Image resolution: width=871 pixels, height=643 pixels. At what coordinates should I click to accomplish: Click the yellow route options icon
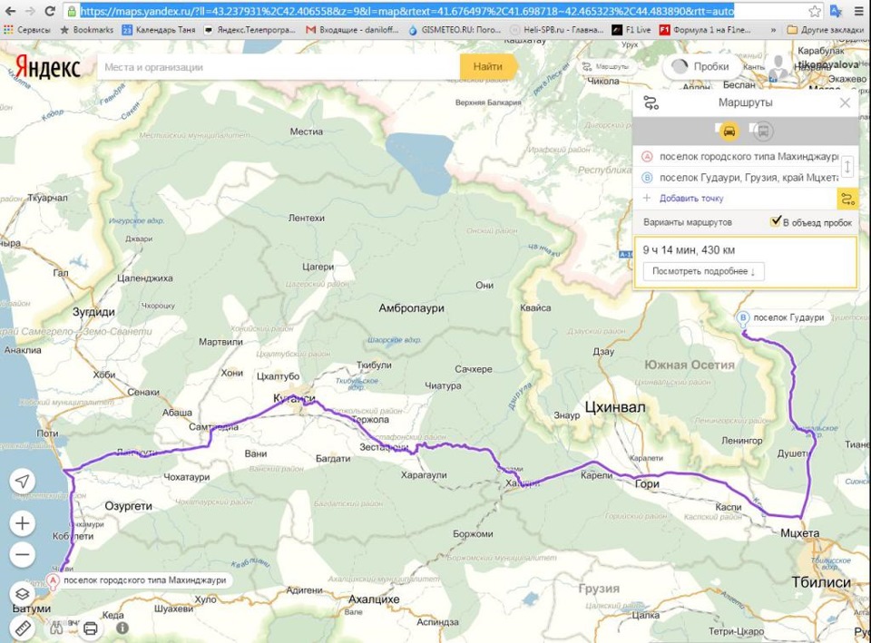click(x=847, y=199)
